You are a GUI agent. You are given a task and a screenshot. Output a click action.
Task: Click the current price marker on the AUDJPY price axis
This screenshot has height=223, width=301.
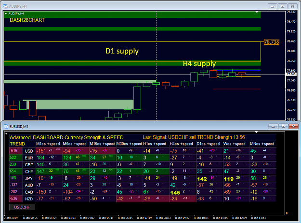(x=291, y=74)
